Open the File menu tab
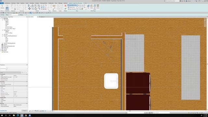The image size is (208, 117). [2, 3]
